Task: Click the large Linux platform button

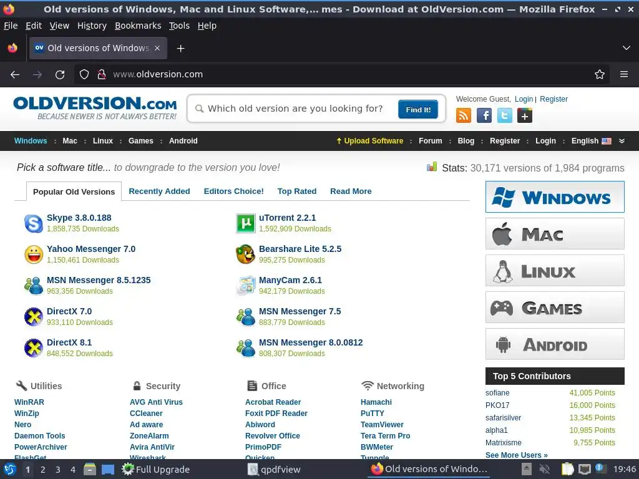Action: [555, 271]
